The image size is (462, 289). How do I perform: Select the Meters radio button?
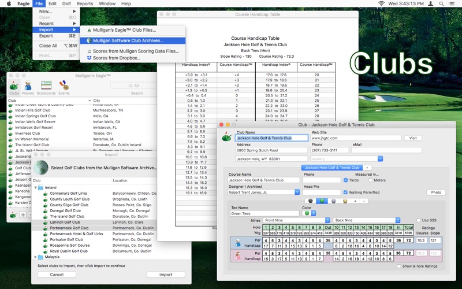370,180
